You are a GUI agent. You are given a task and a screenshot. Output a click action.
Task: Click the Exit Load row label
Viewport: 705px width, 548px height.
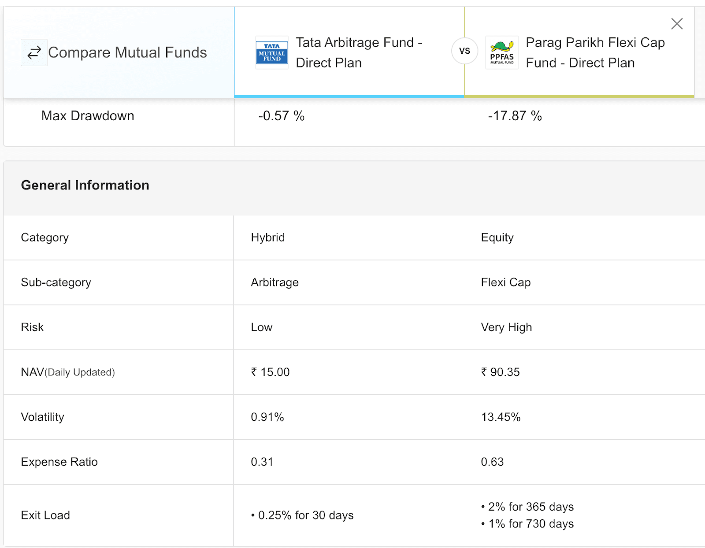click(45, 515)
